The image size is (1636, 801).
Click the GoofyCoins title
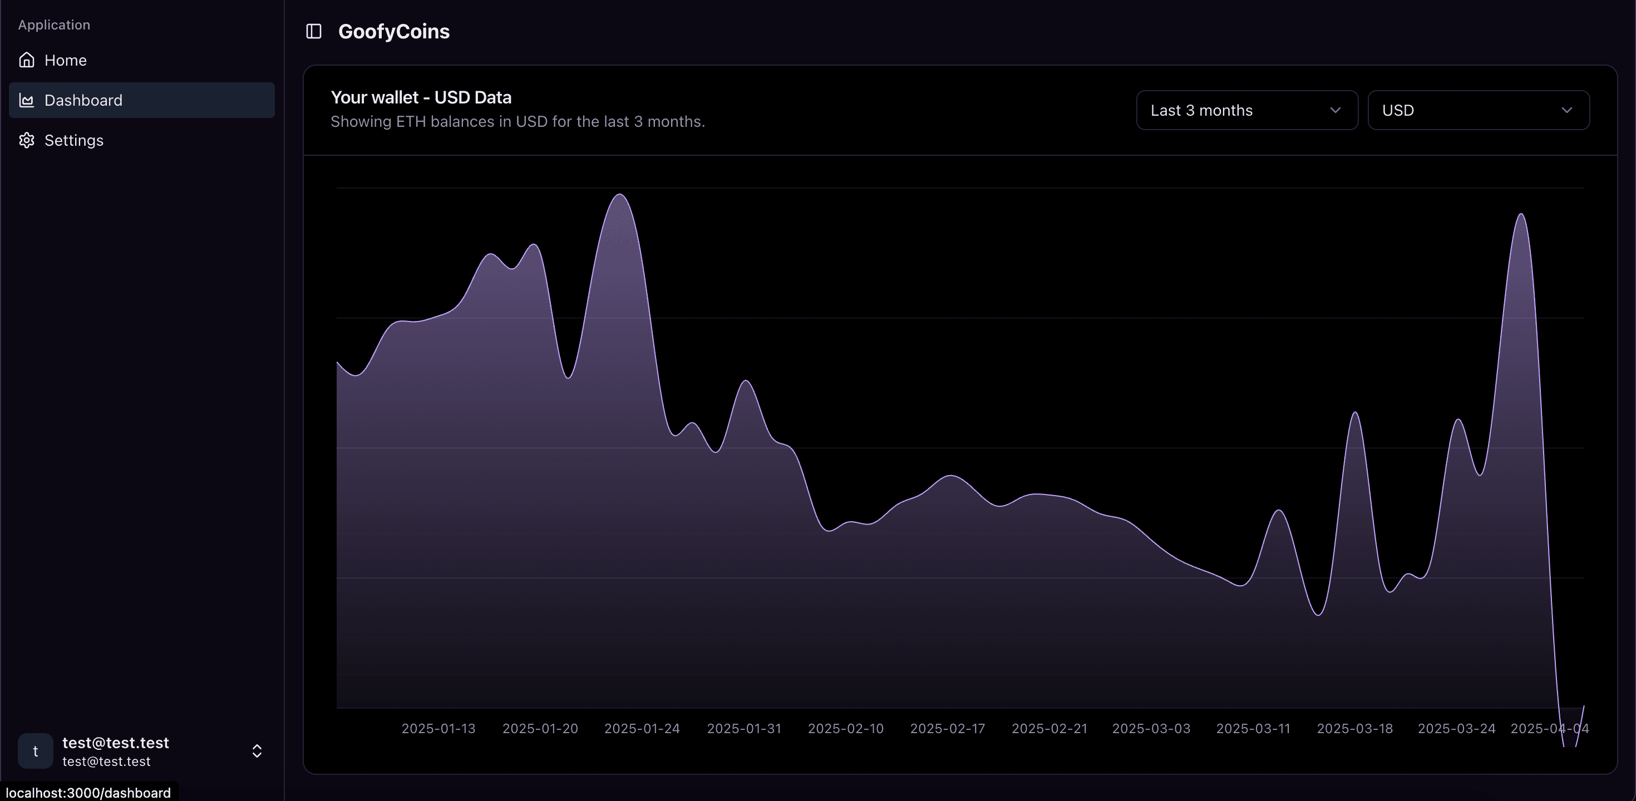pos(394,31)
